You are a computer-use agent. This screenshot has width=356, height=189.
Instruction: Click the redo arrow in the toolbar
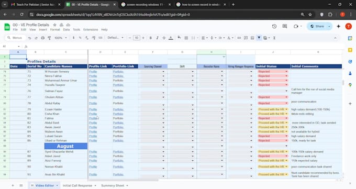pos(36,38)
